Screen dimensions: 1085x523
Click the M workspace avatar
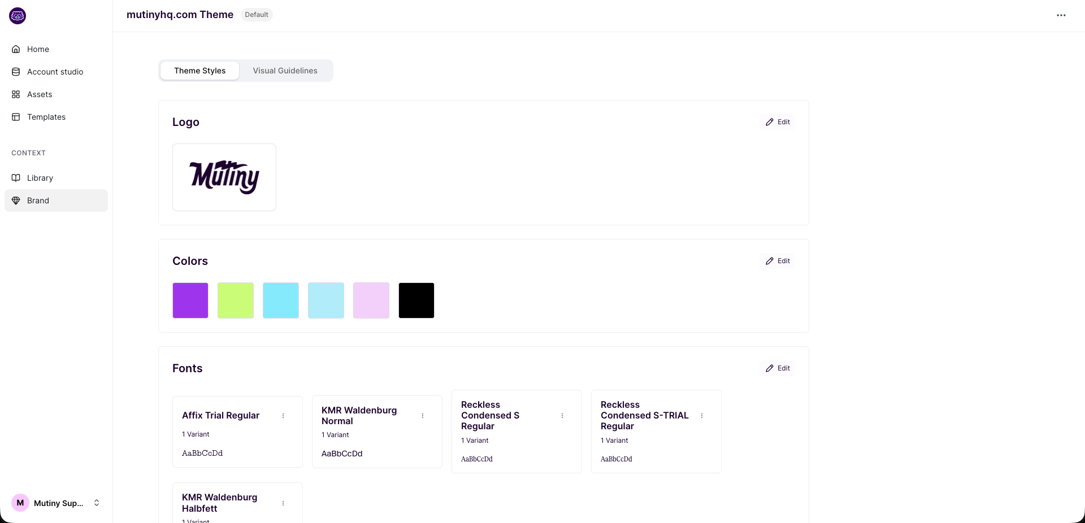click(x=20, y=503)
